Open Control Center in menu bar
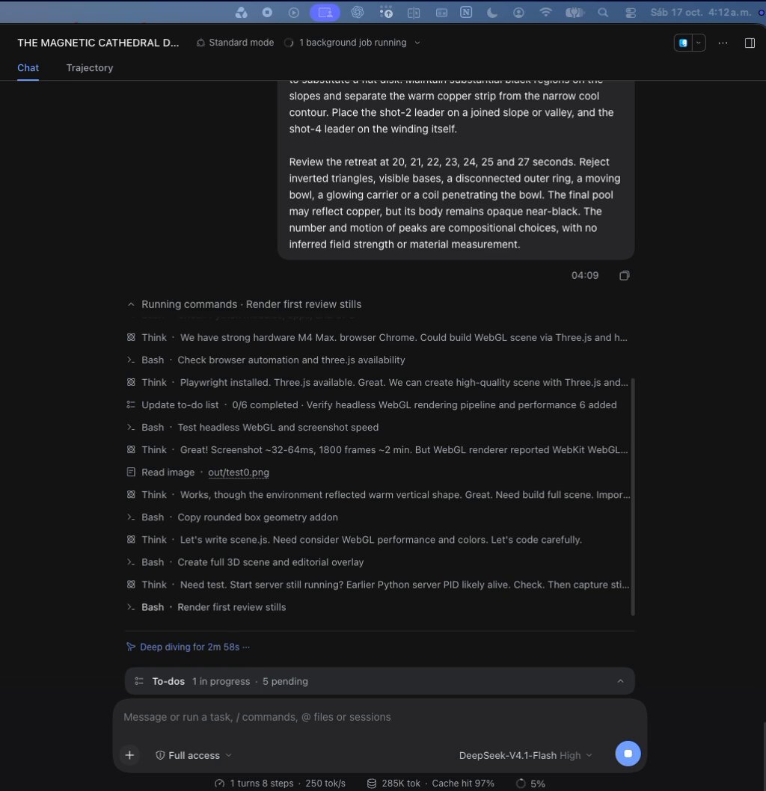Image resolution: width=766 pixels, height=791 pixels. [x=631, y=12]
